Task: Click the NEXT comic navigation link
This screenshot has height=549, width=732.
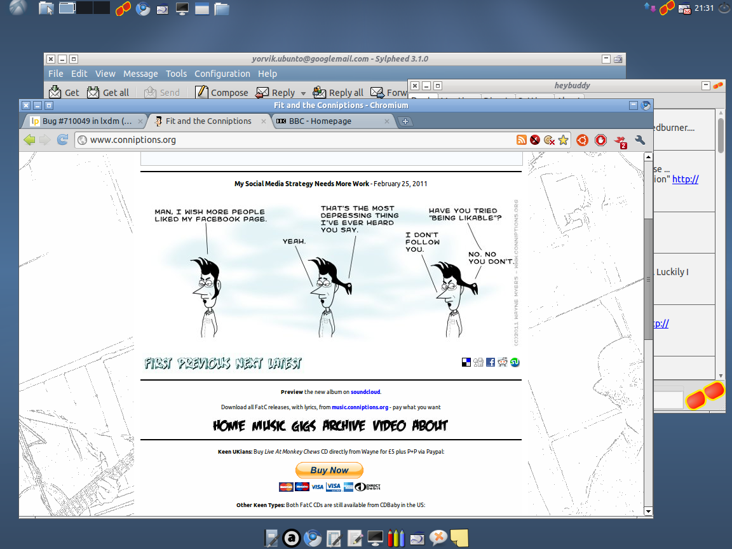Action: coord(249,363)
